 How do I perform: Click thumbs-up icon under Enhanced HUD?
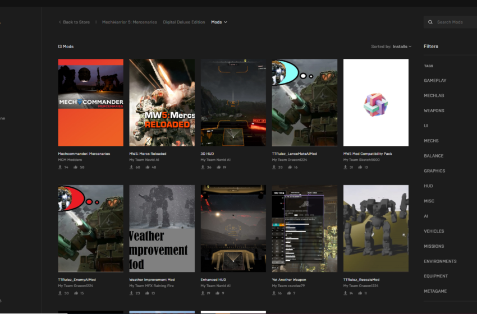[x=218, y=293]
